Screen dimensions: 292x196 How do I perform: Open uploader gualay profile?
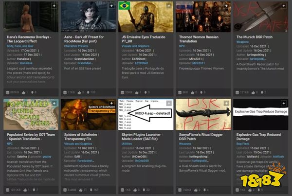[x=47, y=157]
